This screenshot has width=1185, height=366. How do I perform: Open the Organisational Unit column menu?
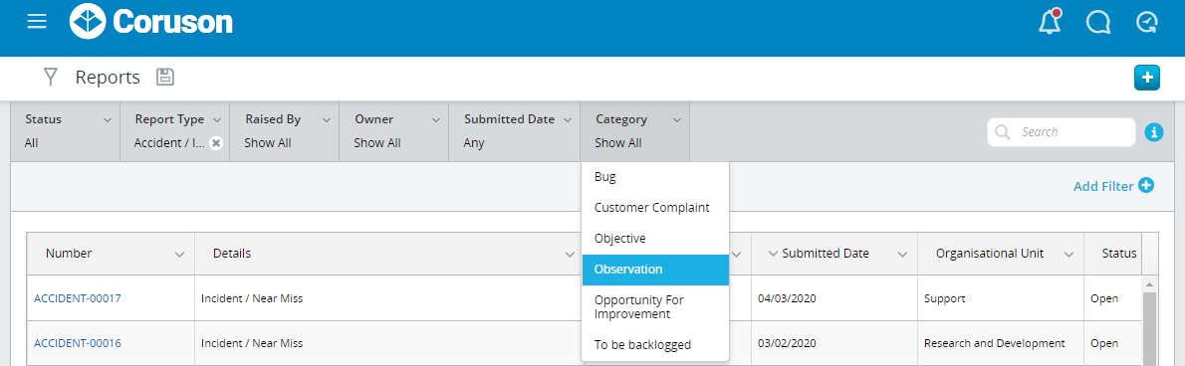[x=1068, y=255]
